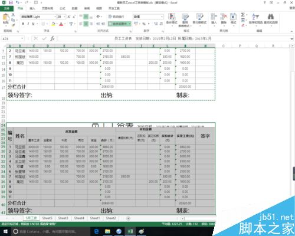Click the add new sheet plus icon
This screenshot has height=236, width=295.
(x=128, y=218)
